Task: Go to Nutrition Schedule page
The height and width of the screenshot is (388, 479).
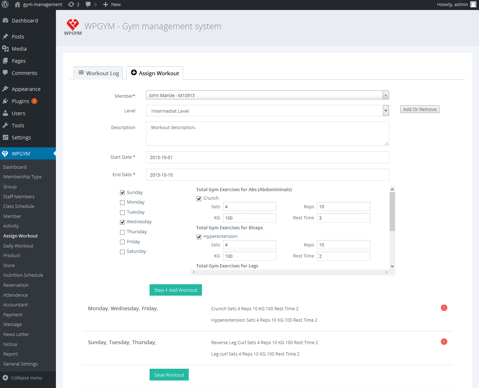Action: coord(23,275)
